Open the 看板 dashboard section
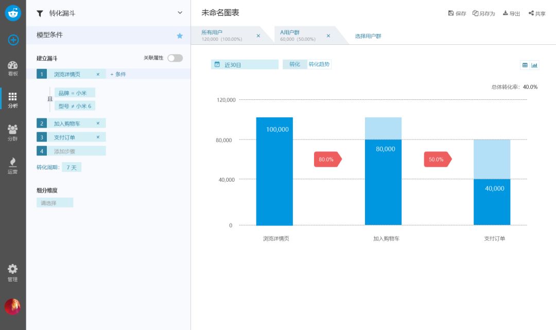556x330 pixels. click(x=13, y=68)
